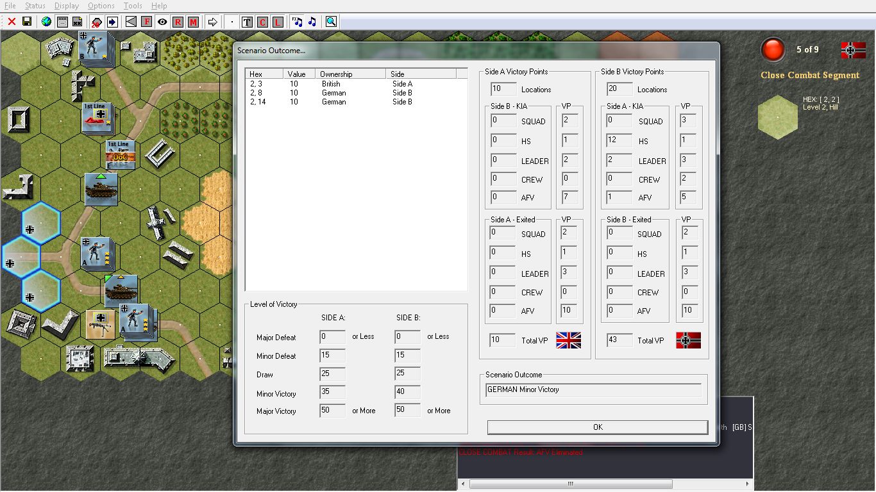
Task: Click the middle blue-highlighted hex
Action: click(x=21, y=258)
